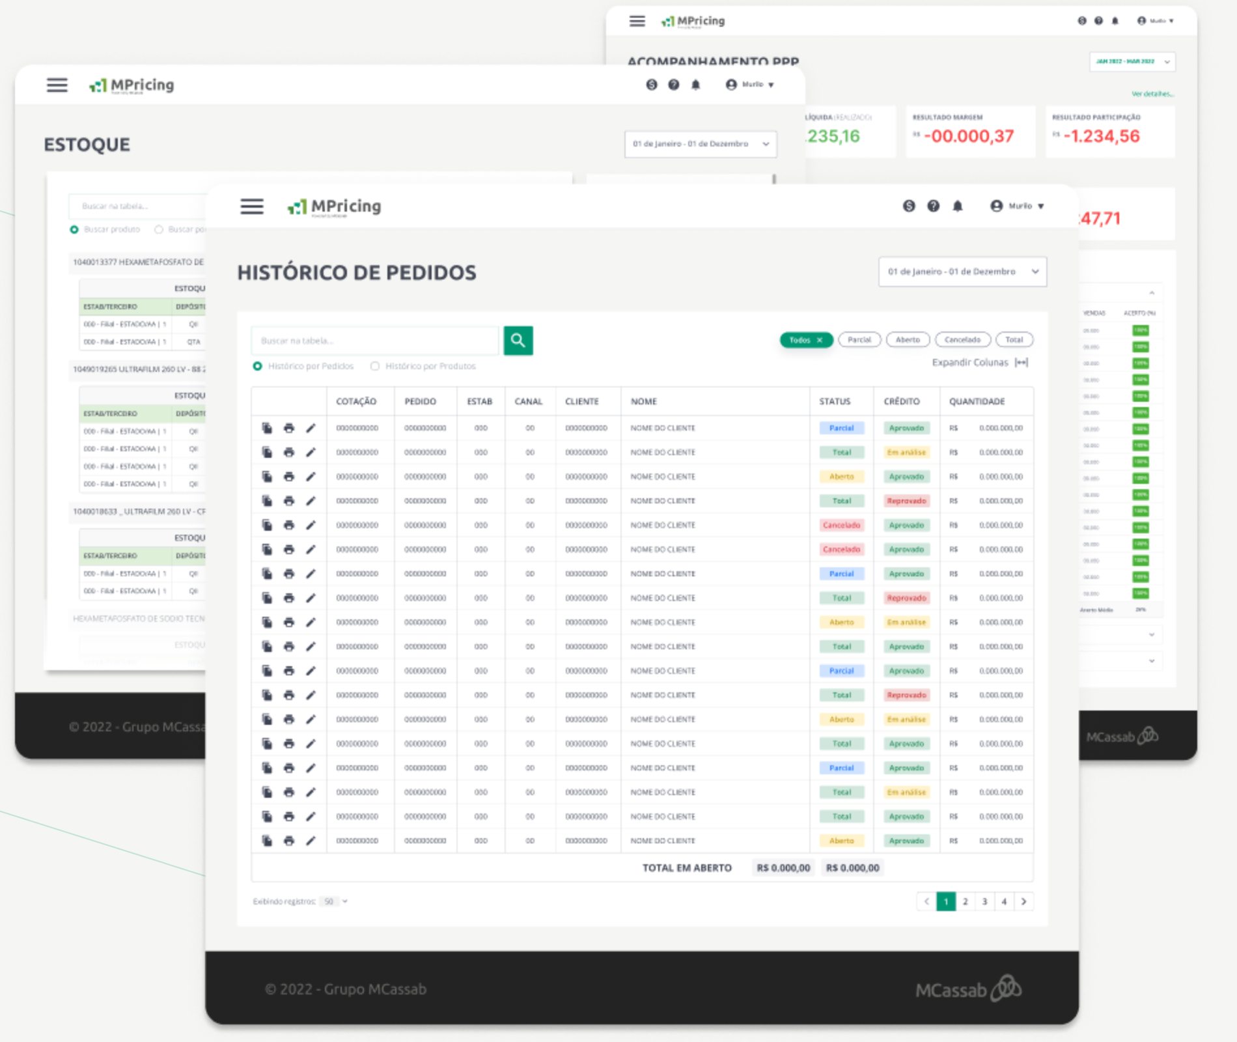Remove the Todos filter chip
Screen dimensions: 1237x1042
pos(820,340)
